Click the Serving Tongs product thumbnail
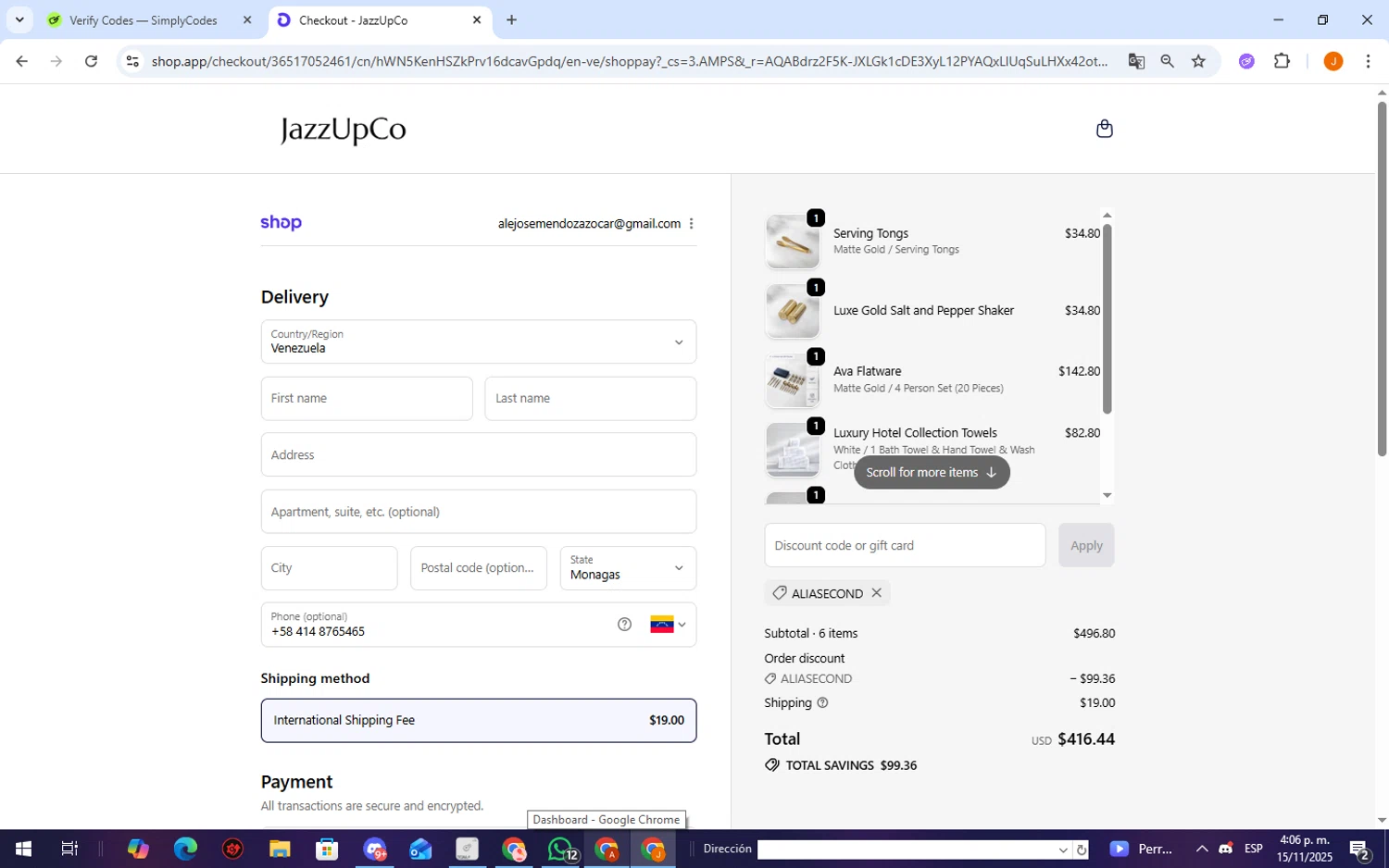Image resolution: width=1389 pixels, height=868 pixels. pyautogui.click(x=793, y=242)
